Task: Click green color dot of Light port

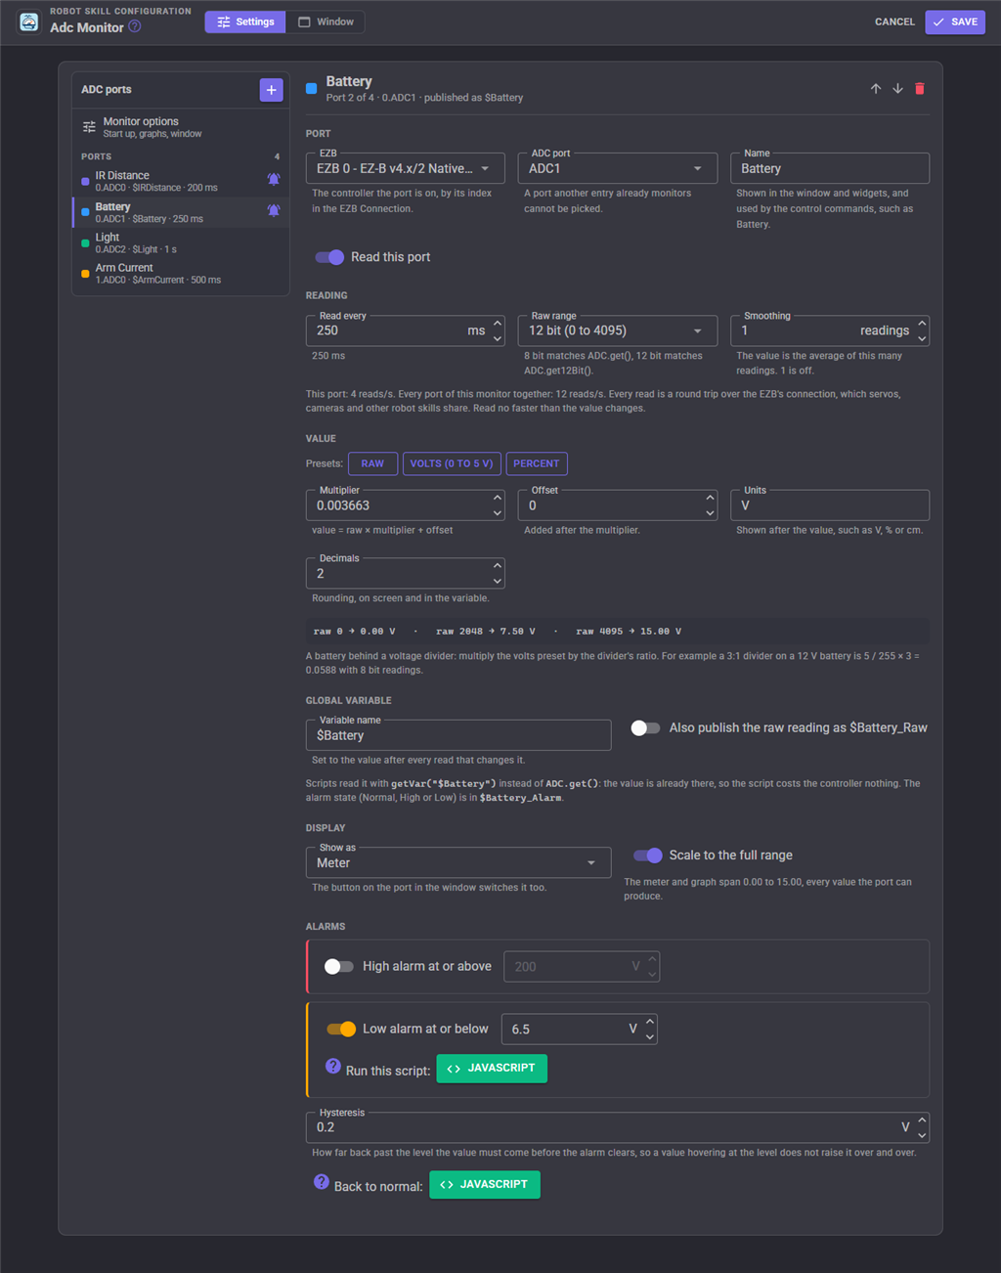Action: coord(85,242)
